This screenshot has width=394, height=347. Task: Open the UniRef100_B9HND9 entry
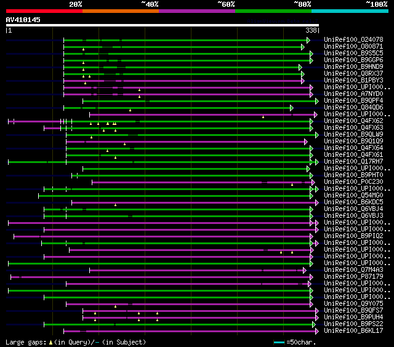coord(353,67)
